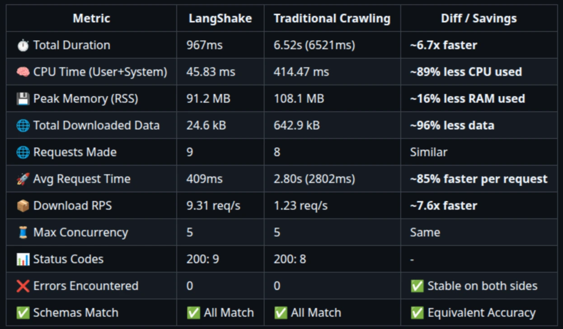
Task: Click the brain icon next to CPU Time
Action: [x=23, y=72]
